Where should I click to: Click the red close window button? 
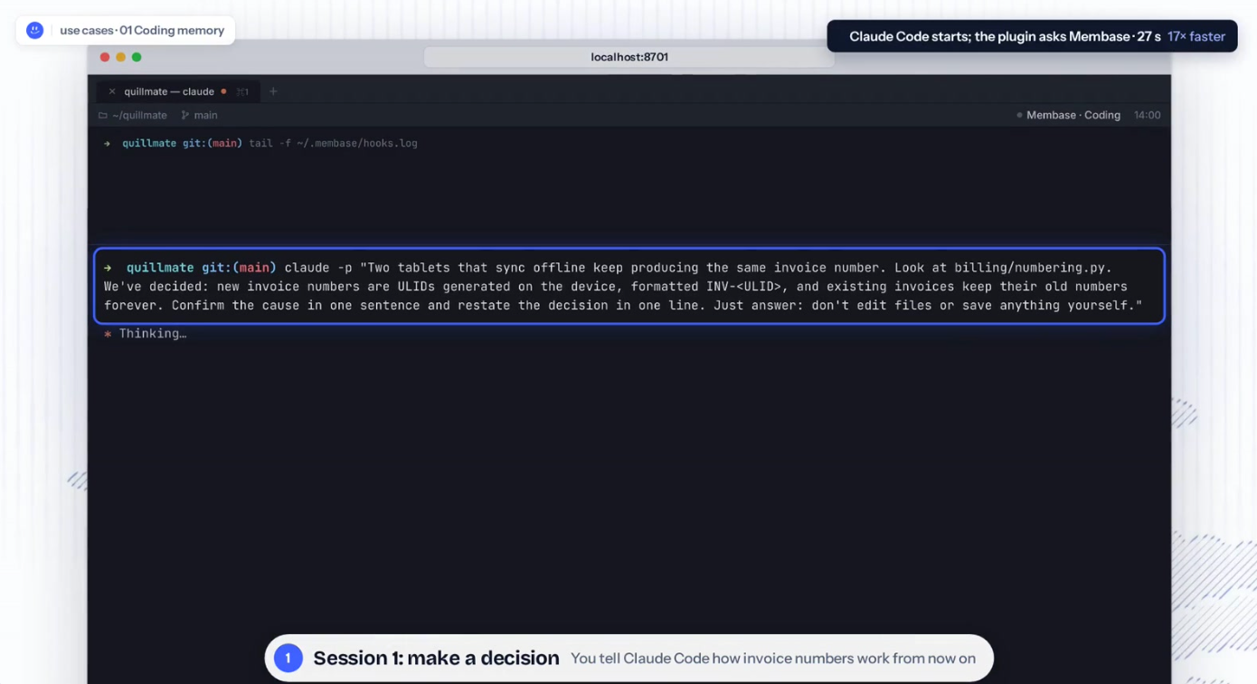[105, 57]
